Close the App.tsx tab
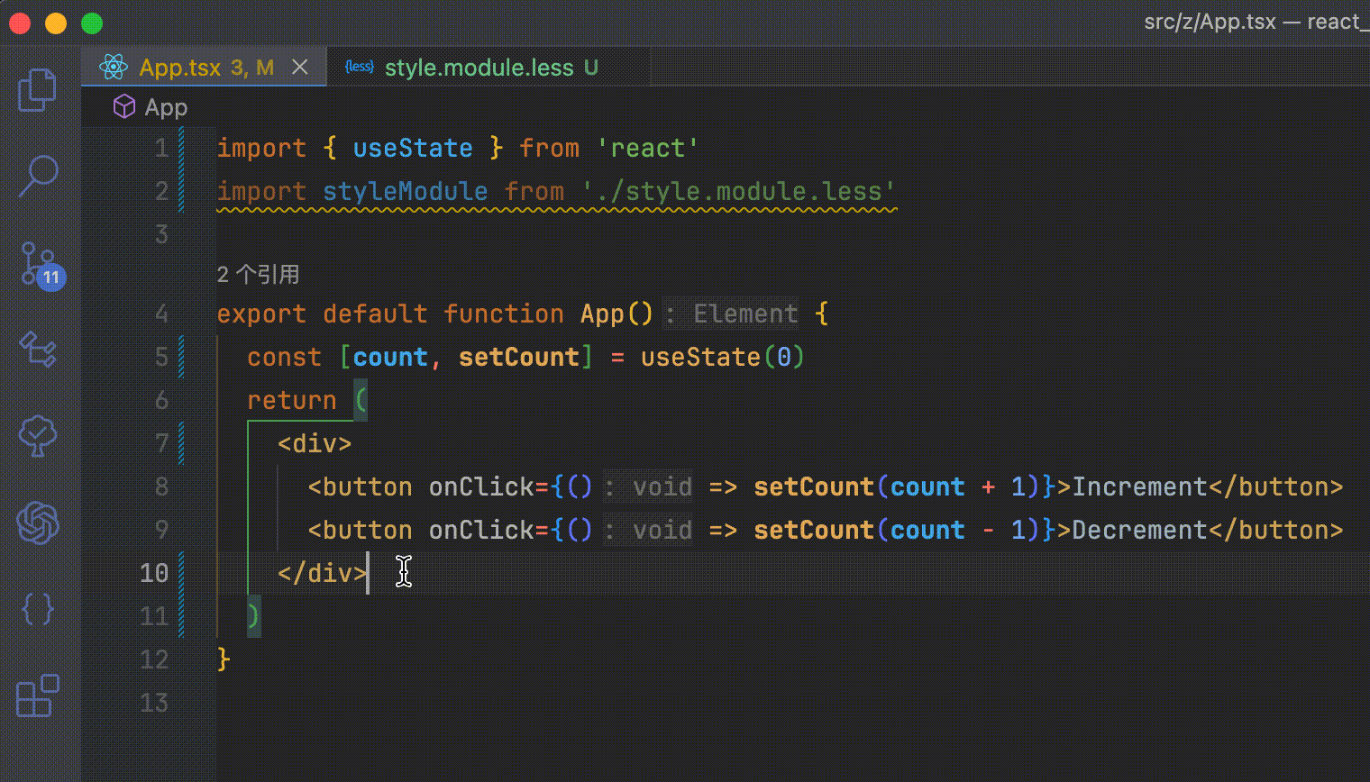This screenshot has width=1370, height=782. 300,68
